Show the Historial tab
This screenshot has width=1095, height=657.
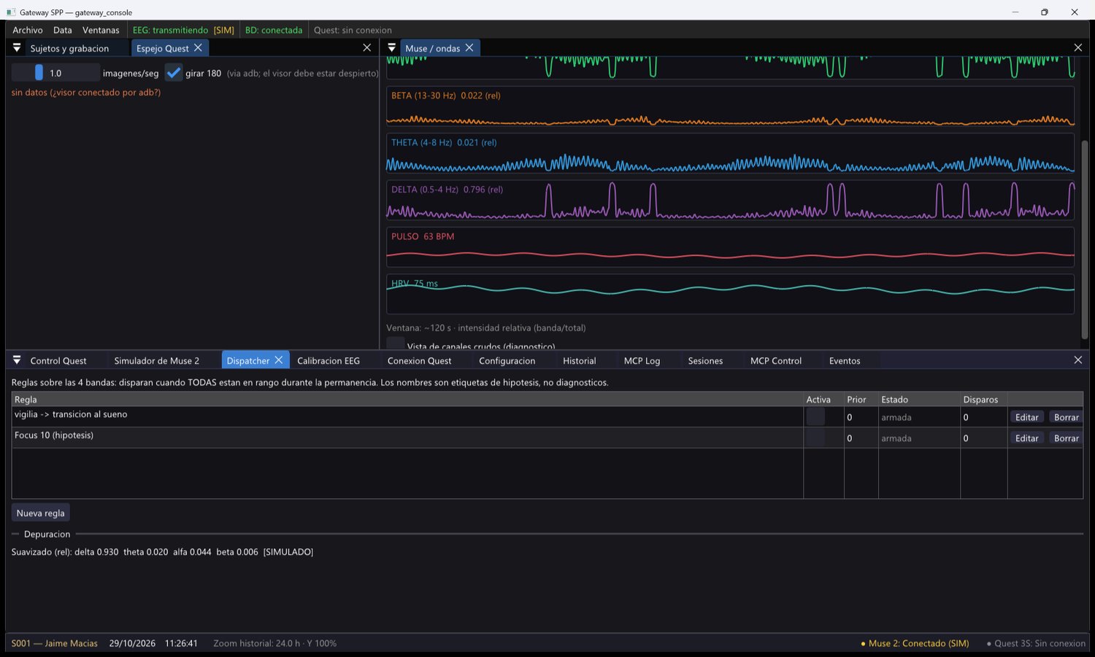[579, 361]
